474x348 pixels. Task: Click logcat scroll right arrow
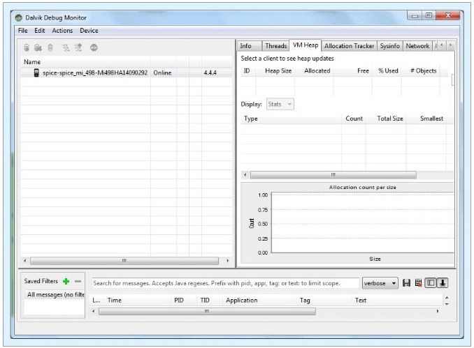[x=438, y=311]
